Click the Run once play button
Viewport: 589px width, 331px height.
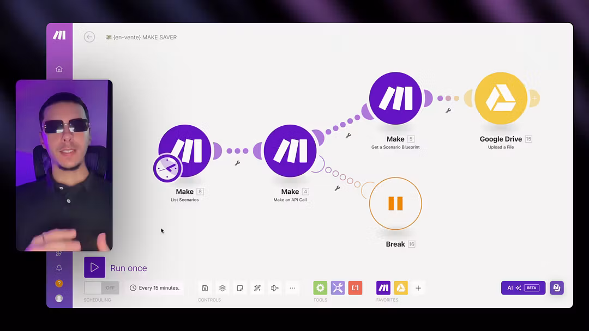click(94, 267)
